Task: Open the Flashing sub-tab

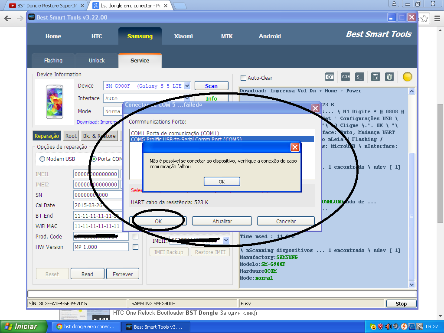Action: pos(53,61)
